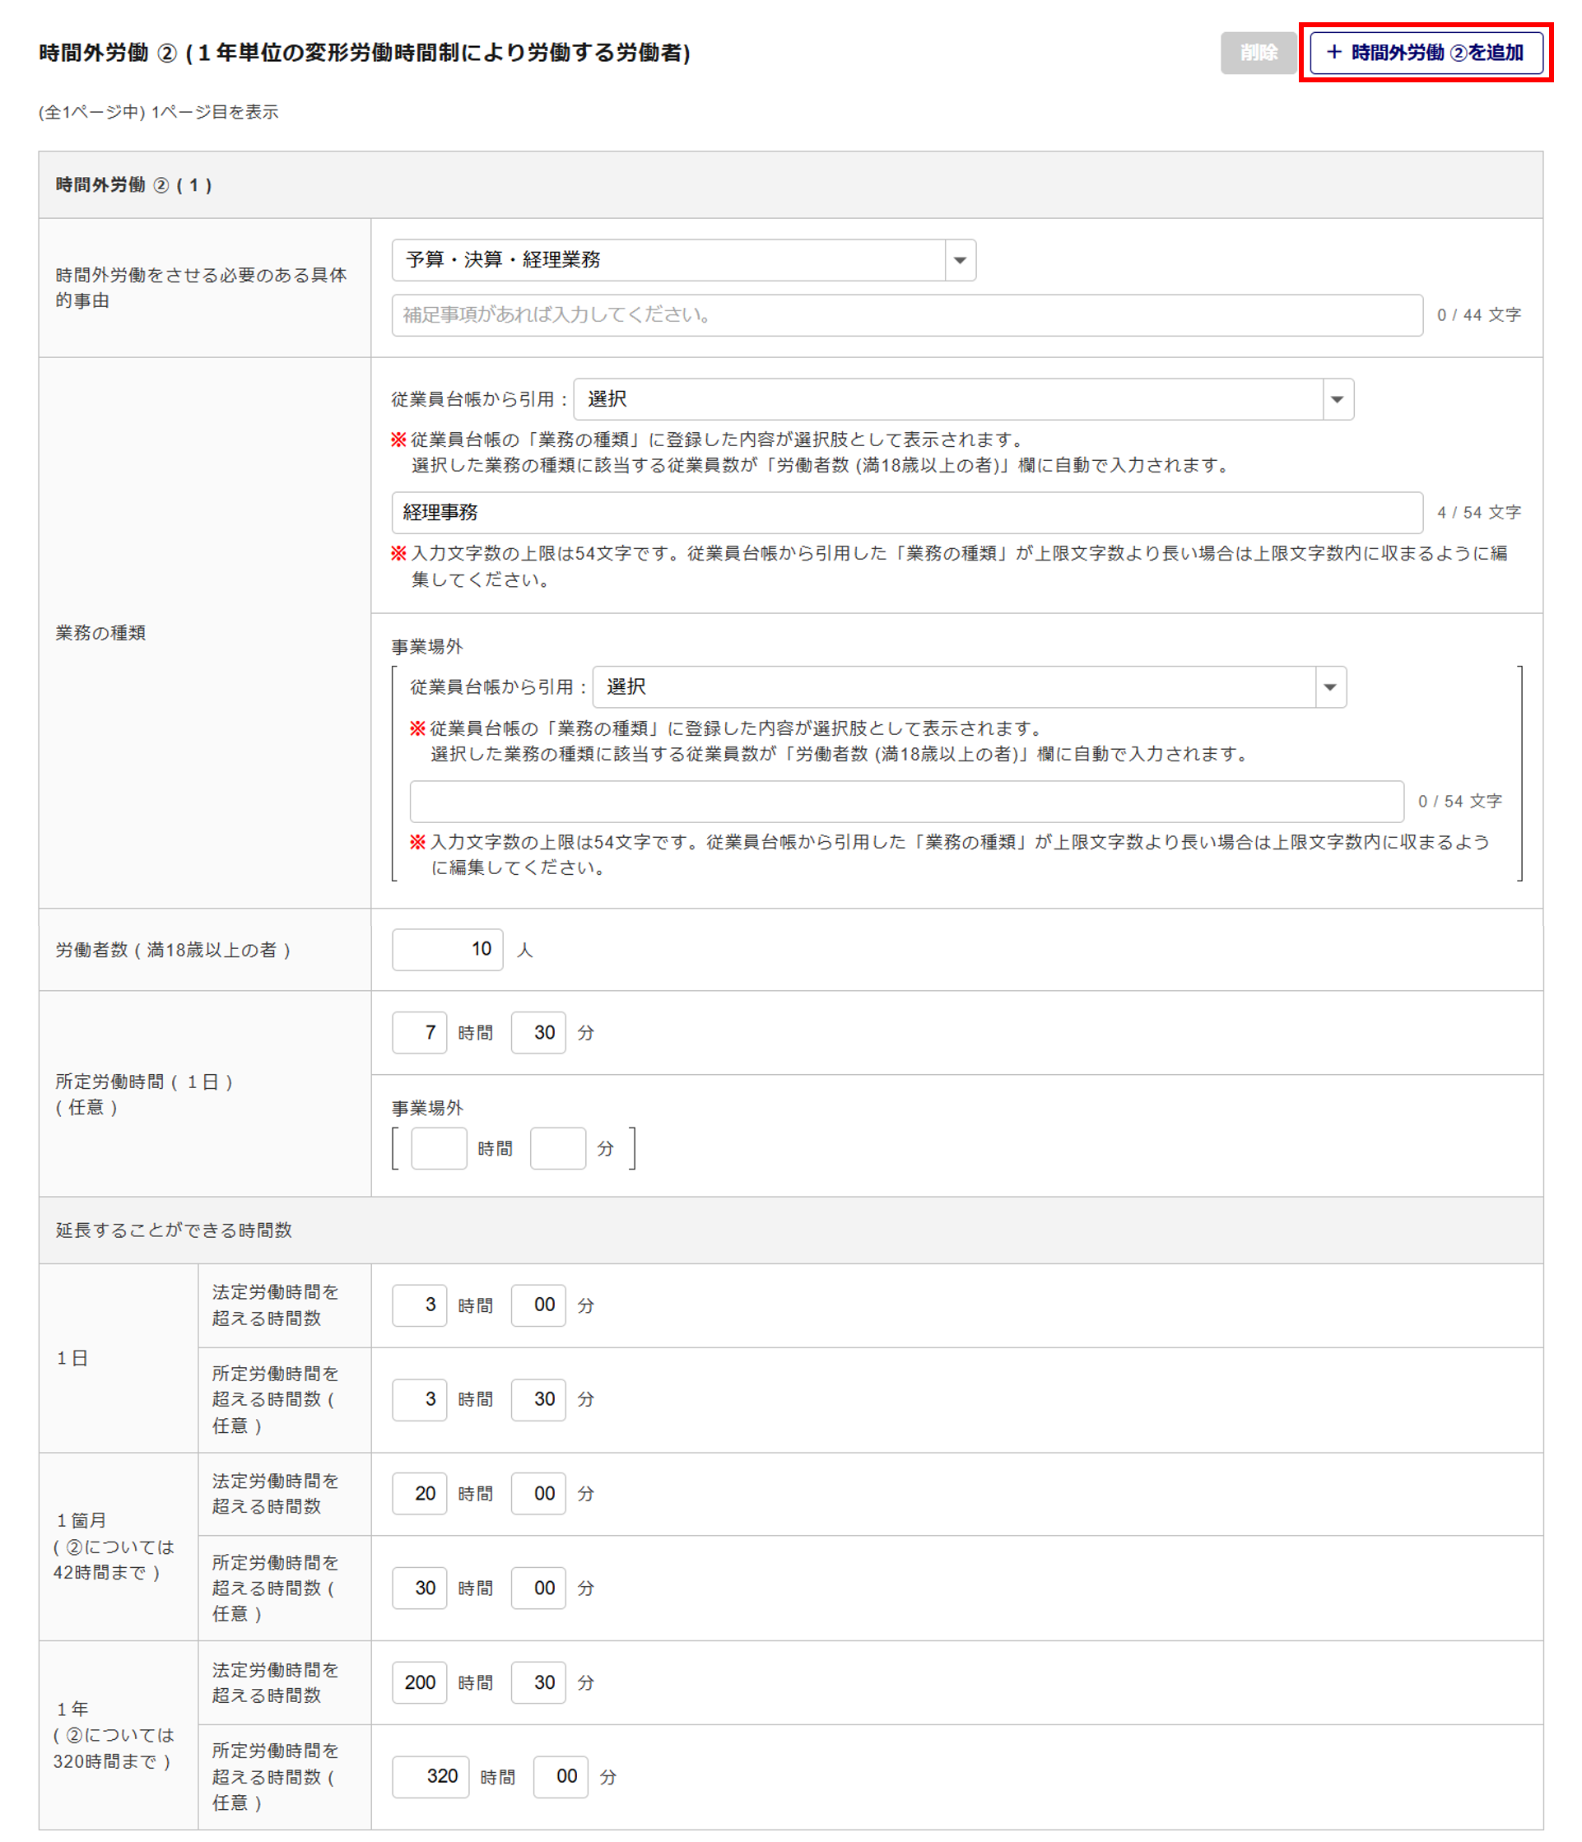This screenshot has height=1842, width=1582.
Task: Click the 1箇月 所定 hours field showing 30
Action: pyautogui.click(x=420, y=1588)
